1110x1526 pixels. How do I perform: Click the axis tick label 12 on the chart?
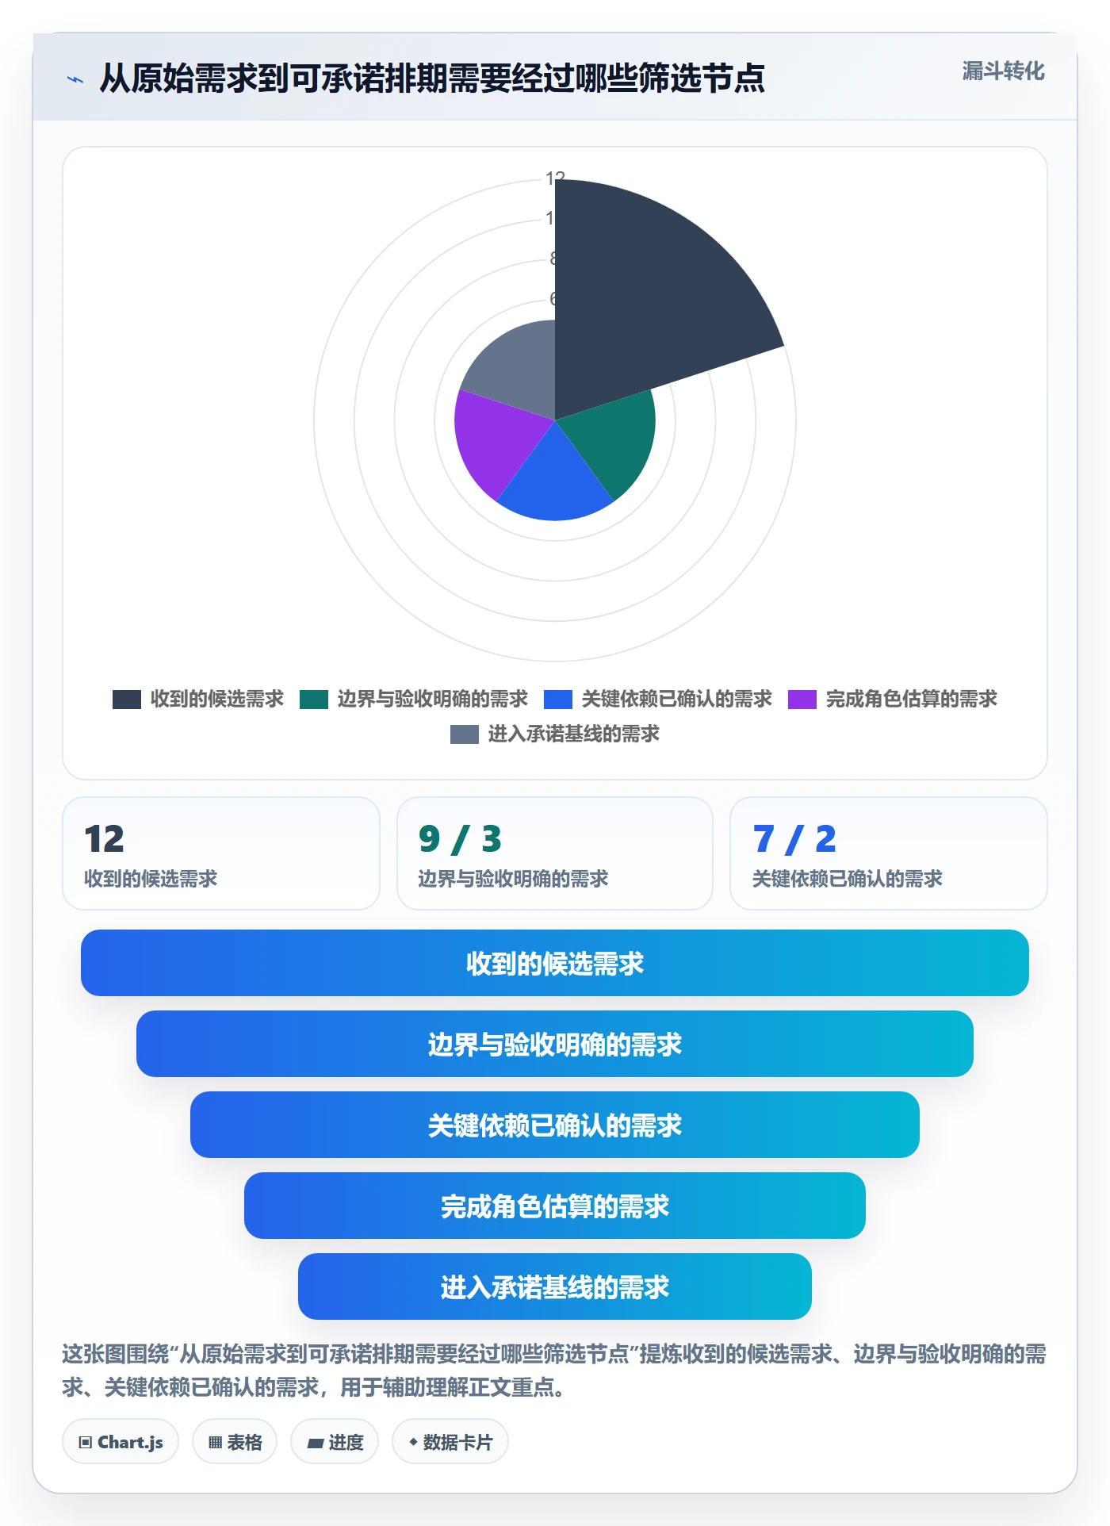click(555, 178)
